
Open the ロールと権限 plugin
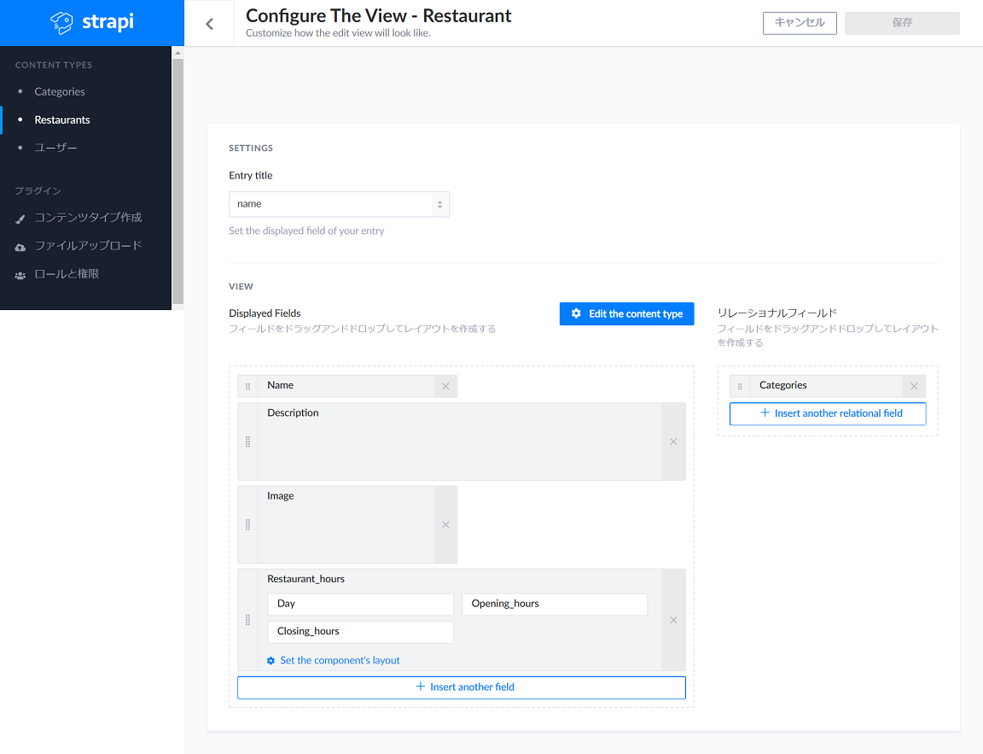pyautogui.click(x=67, y=274)
